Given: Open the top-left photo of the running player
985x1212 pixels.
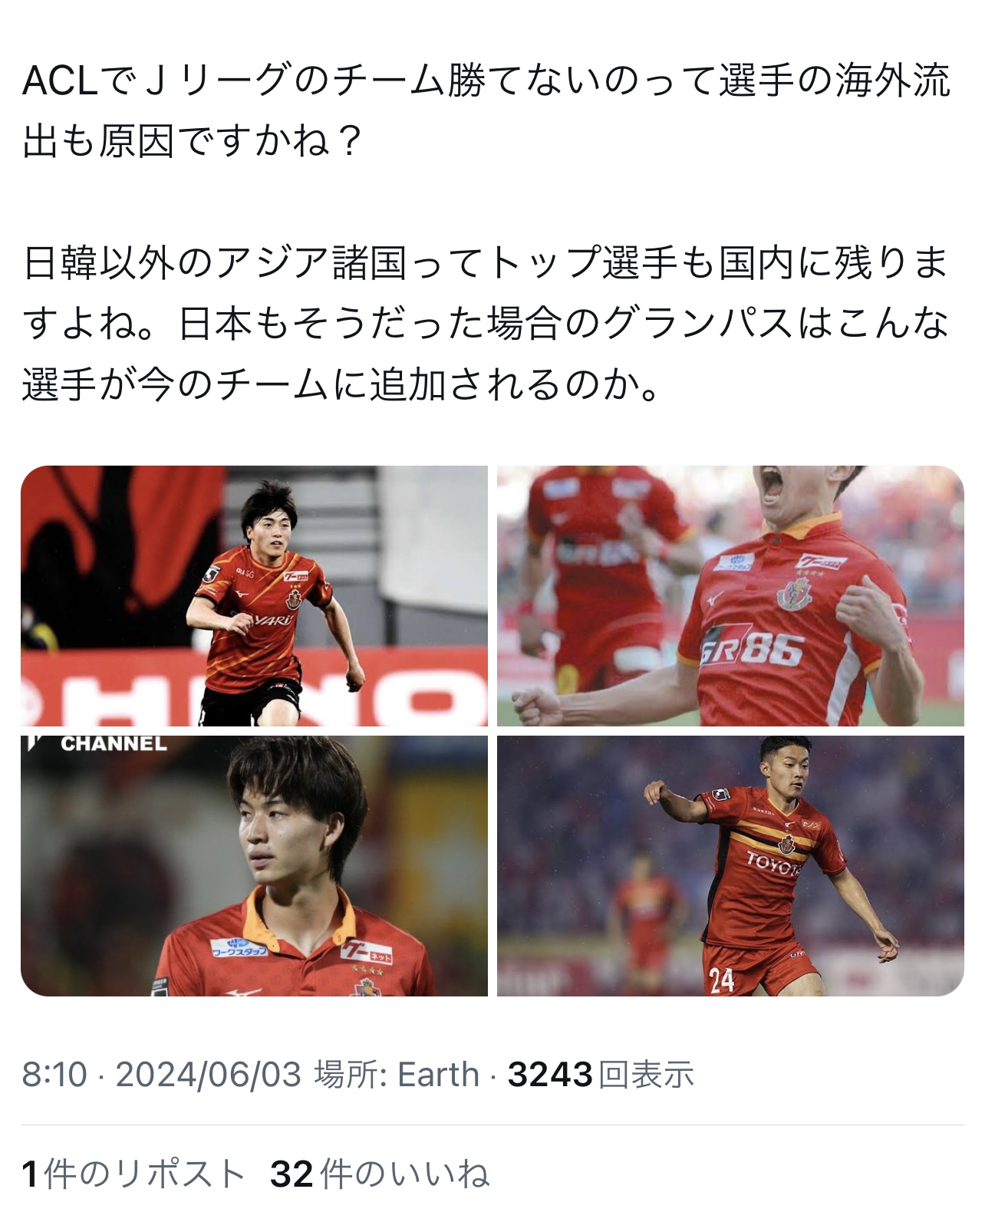Looking at the screenshot, I should [254, 596].
